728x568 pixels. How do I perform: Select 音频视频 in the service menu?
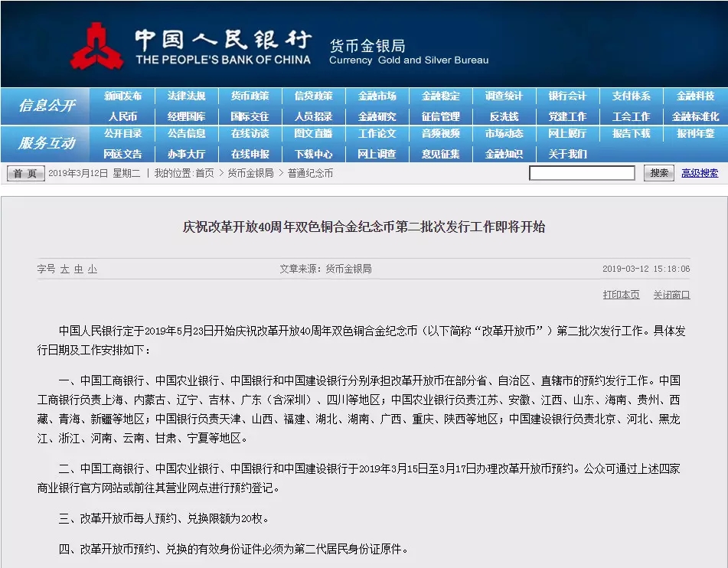click(x=441, y=134)
